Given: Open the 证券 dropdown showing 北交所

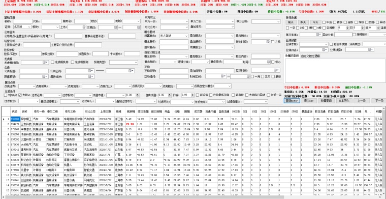Looking at the screenshot, I should click(22, 27).
